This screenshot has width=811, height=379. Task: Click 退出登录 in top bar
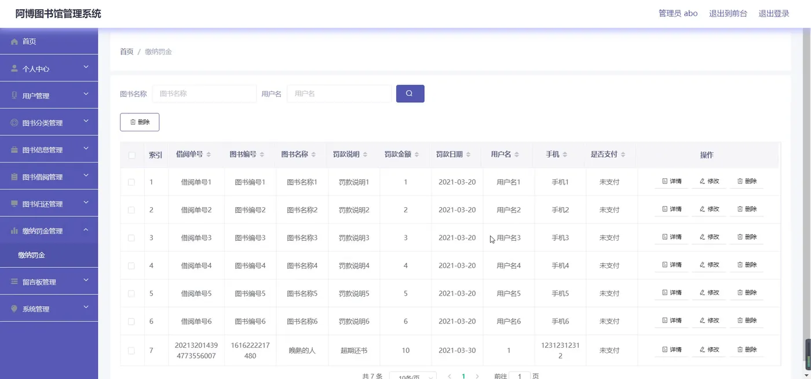tap(774, 13)
